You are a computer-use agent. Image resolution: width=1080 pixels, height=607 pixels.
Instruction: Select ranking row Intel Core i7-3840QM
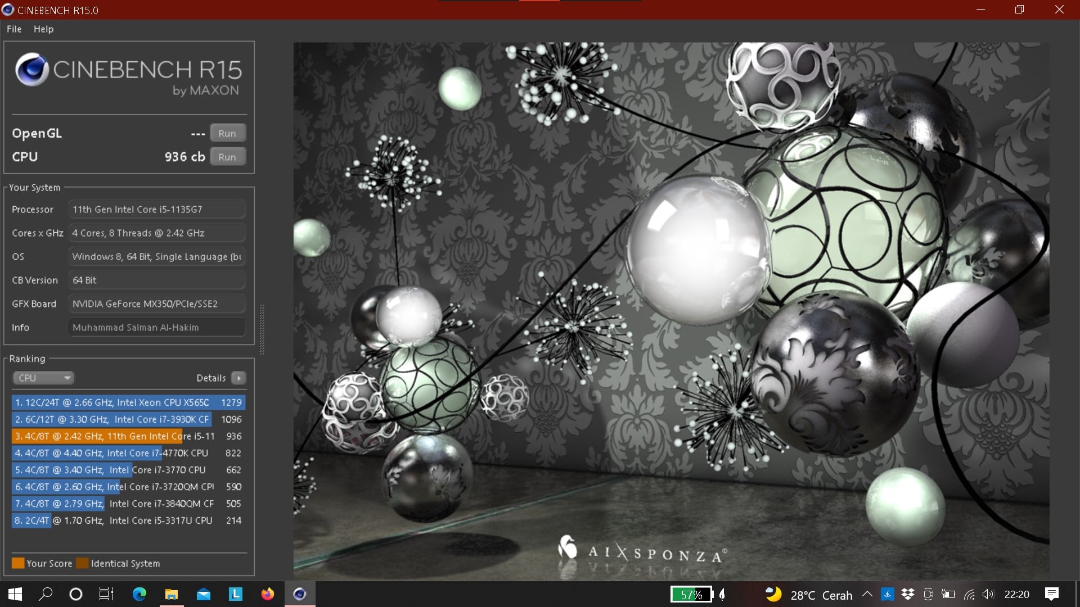click(x=128, y=504)
